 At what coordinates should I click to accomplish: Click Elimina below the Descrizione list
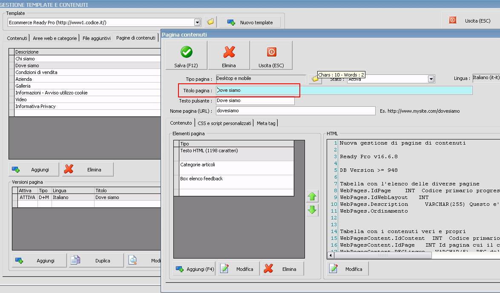pos(88,169)
